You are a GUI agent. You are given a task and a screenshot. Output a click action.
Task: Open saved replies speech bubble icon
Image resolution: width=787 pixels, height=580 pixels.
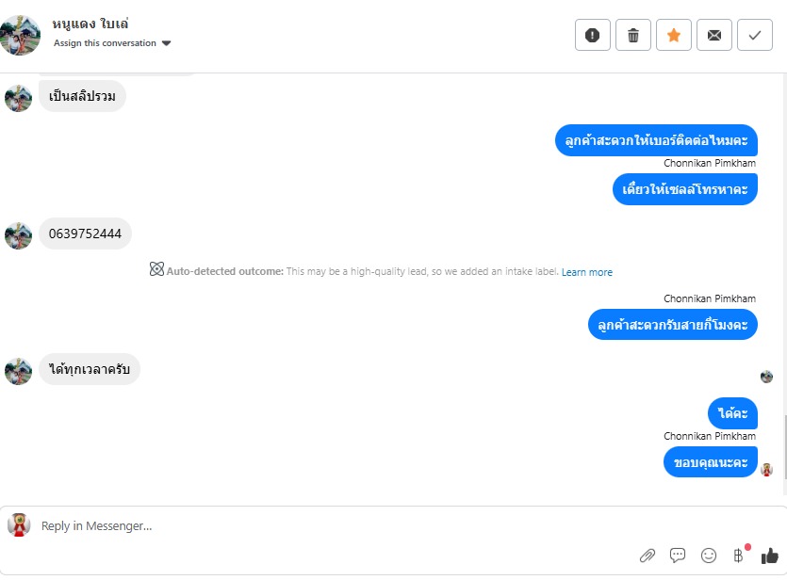pos(678,556)
